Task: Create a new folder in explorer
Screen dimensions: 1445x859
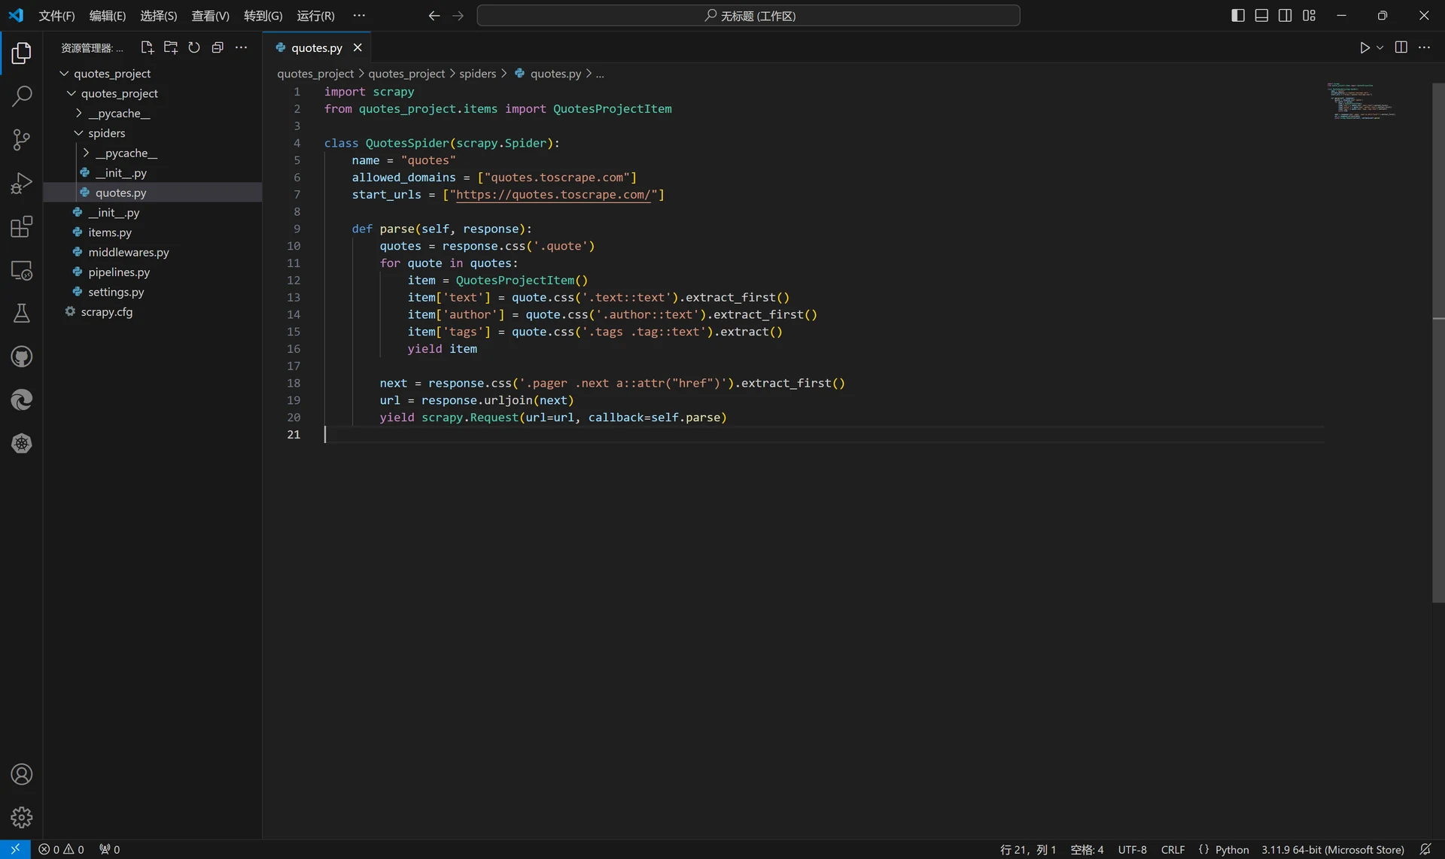Action: (x=171, y=47)
